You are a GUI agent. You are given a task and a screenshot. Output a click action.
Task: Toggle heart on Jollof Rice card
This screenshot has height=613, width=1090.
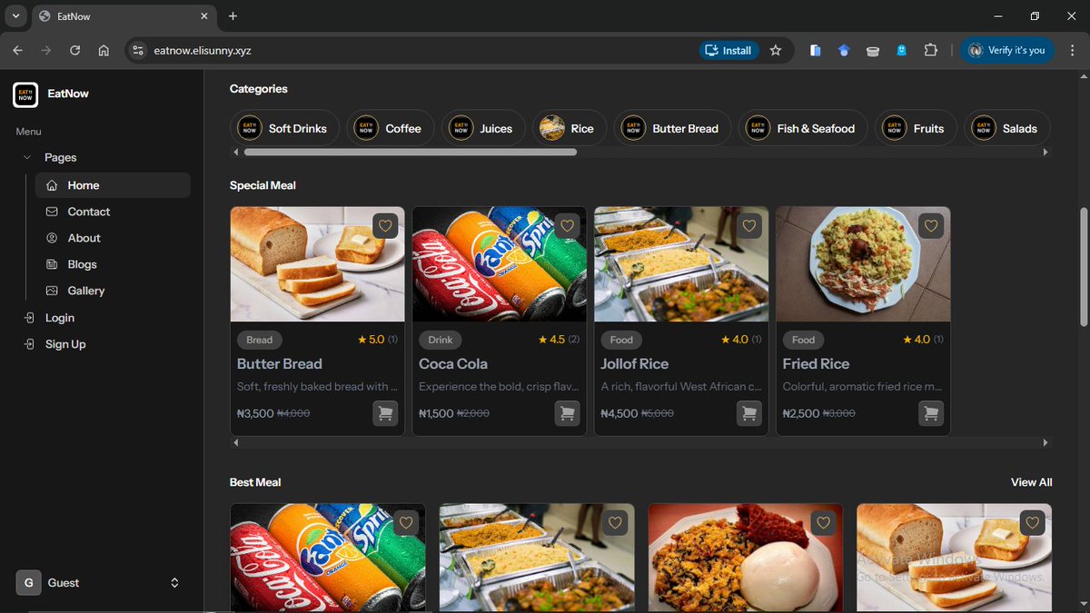click(749, 226)
